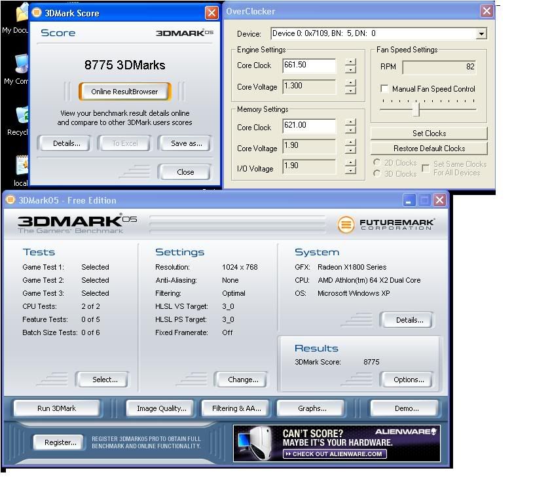Click Details in the 3DMark Score window
The height and width of the screenshot is (481, 550).
point(66,143)
